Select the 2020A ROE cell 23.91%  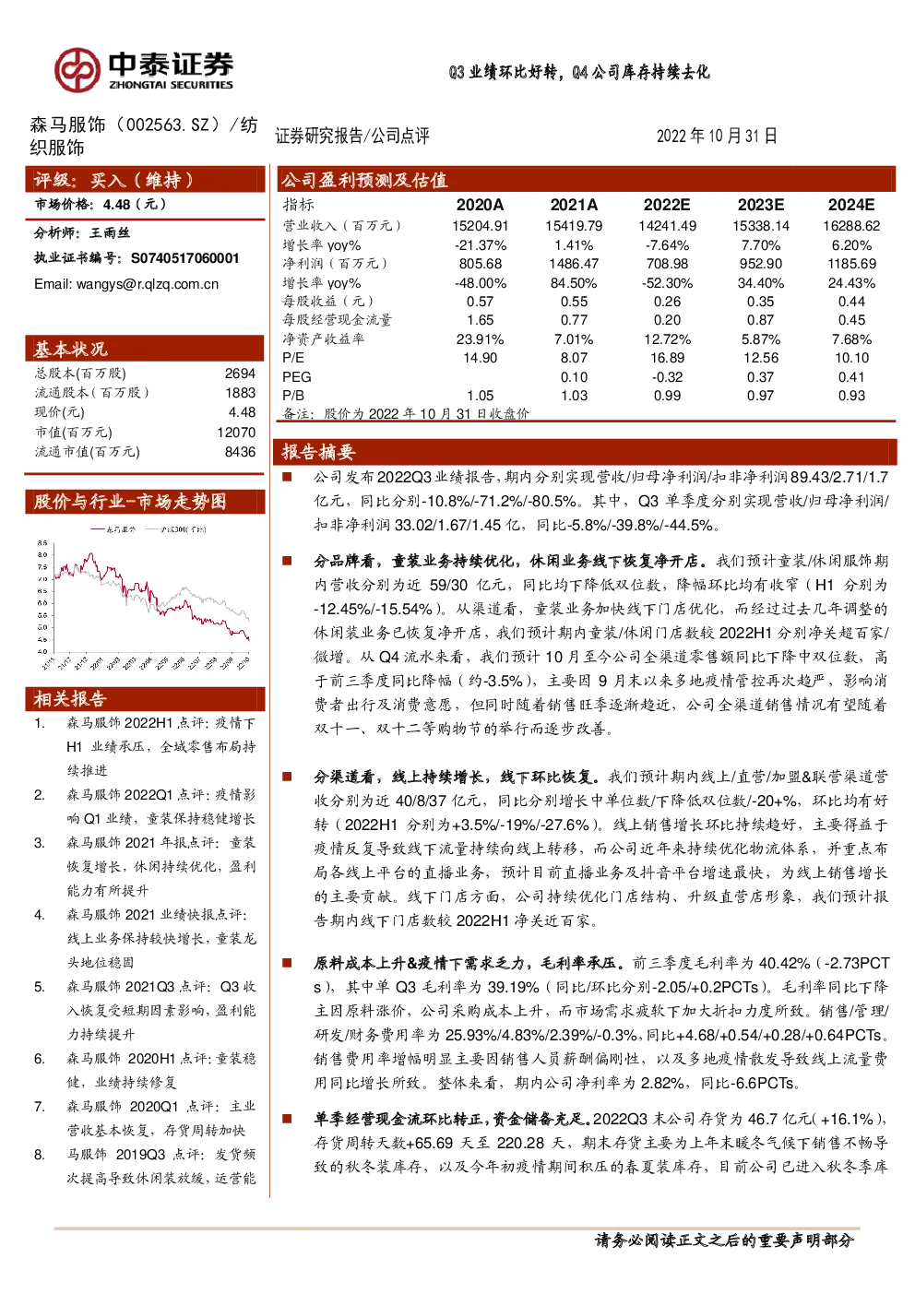point(480,339)
